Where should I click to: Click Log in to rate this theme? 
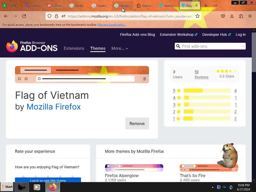48,180
